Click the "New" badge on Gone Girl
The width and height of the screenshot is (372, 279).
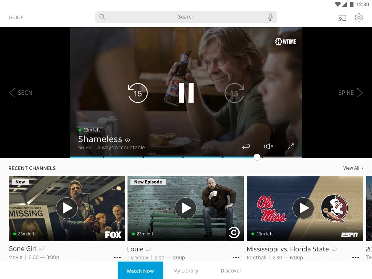tap(20, 182)
